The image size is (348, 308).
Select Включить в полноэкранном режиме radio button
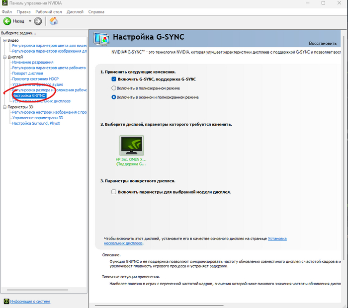(x=114, y=88)
